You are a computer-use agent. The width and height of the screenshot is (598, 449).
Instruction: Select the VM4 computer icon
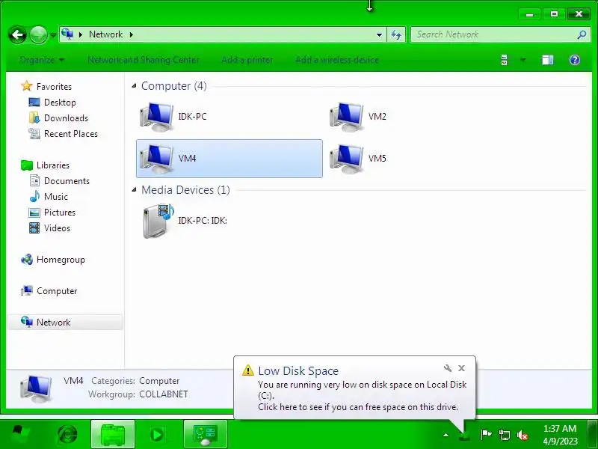pos(157,159)
